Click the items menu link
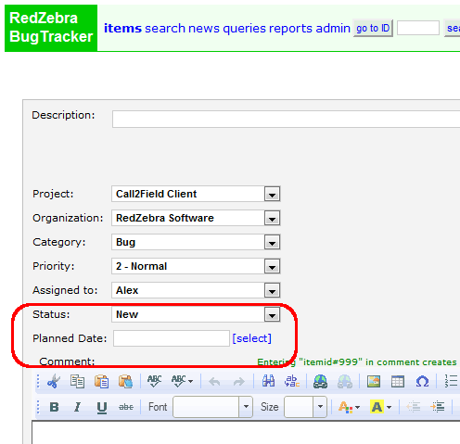 coord(122,29)
